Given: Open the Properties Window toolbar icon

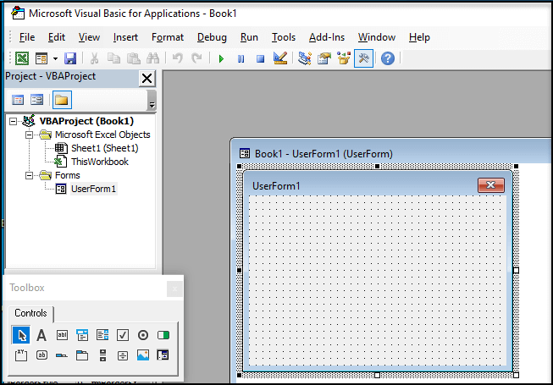Looking at the screenshot, I should point(324,58).
